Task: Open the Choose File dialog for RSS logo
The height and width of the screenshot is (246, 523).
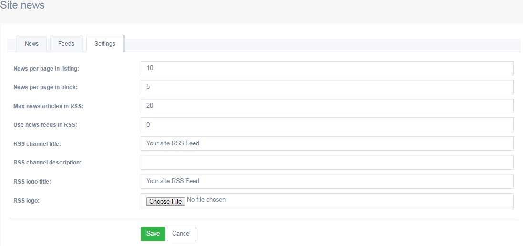Action: [x=165, y=201]
